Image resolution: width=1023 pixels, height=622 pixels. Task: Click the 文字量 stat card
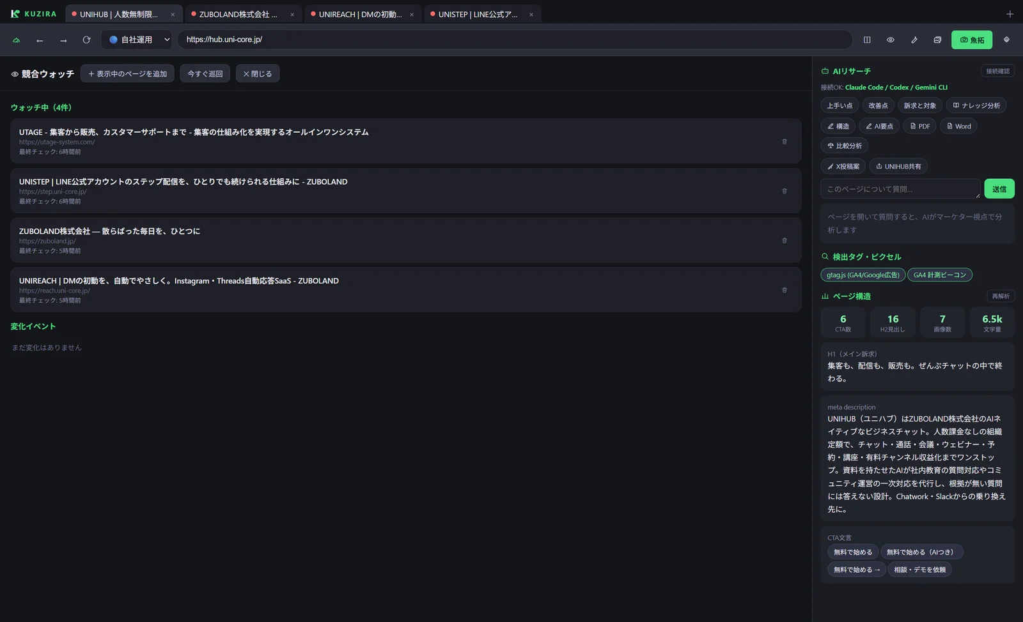[992, 322]
